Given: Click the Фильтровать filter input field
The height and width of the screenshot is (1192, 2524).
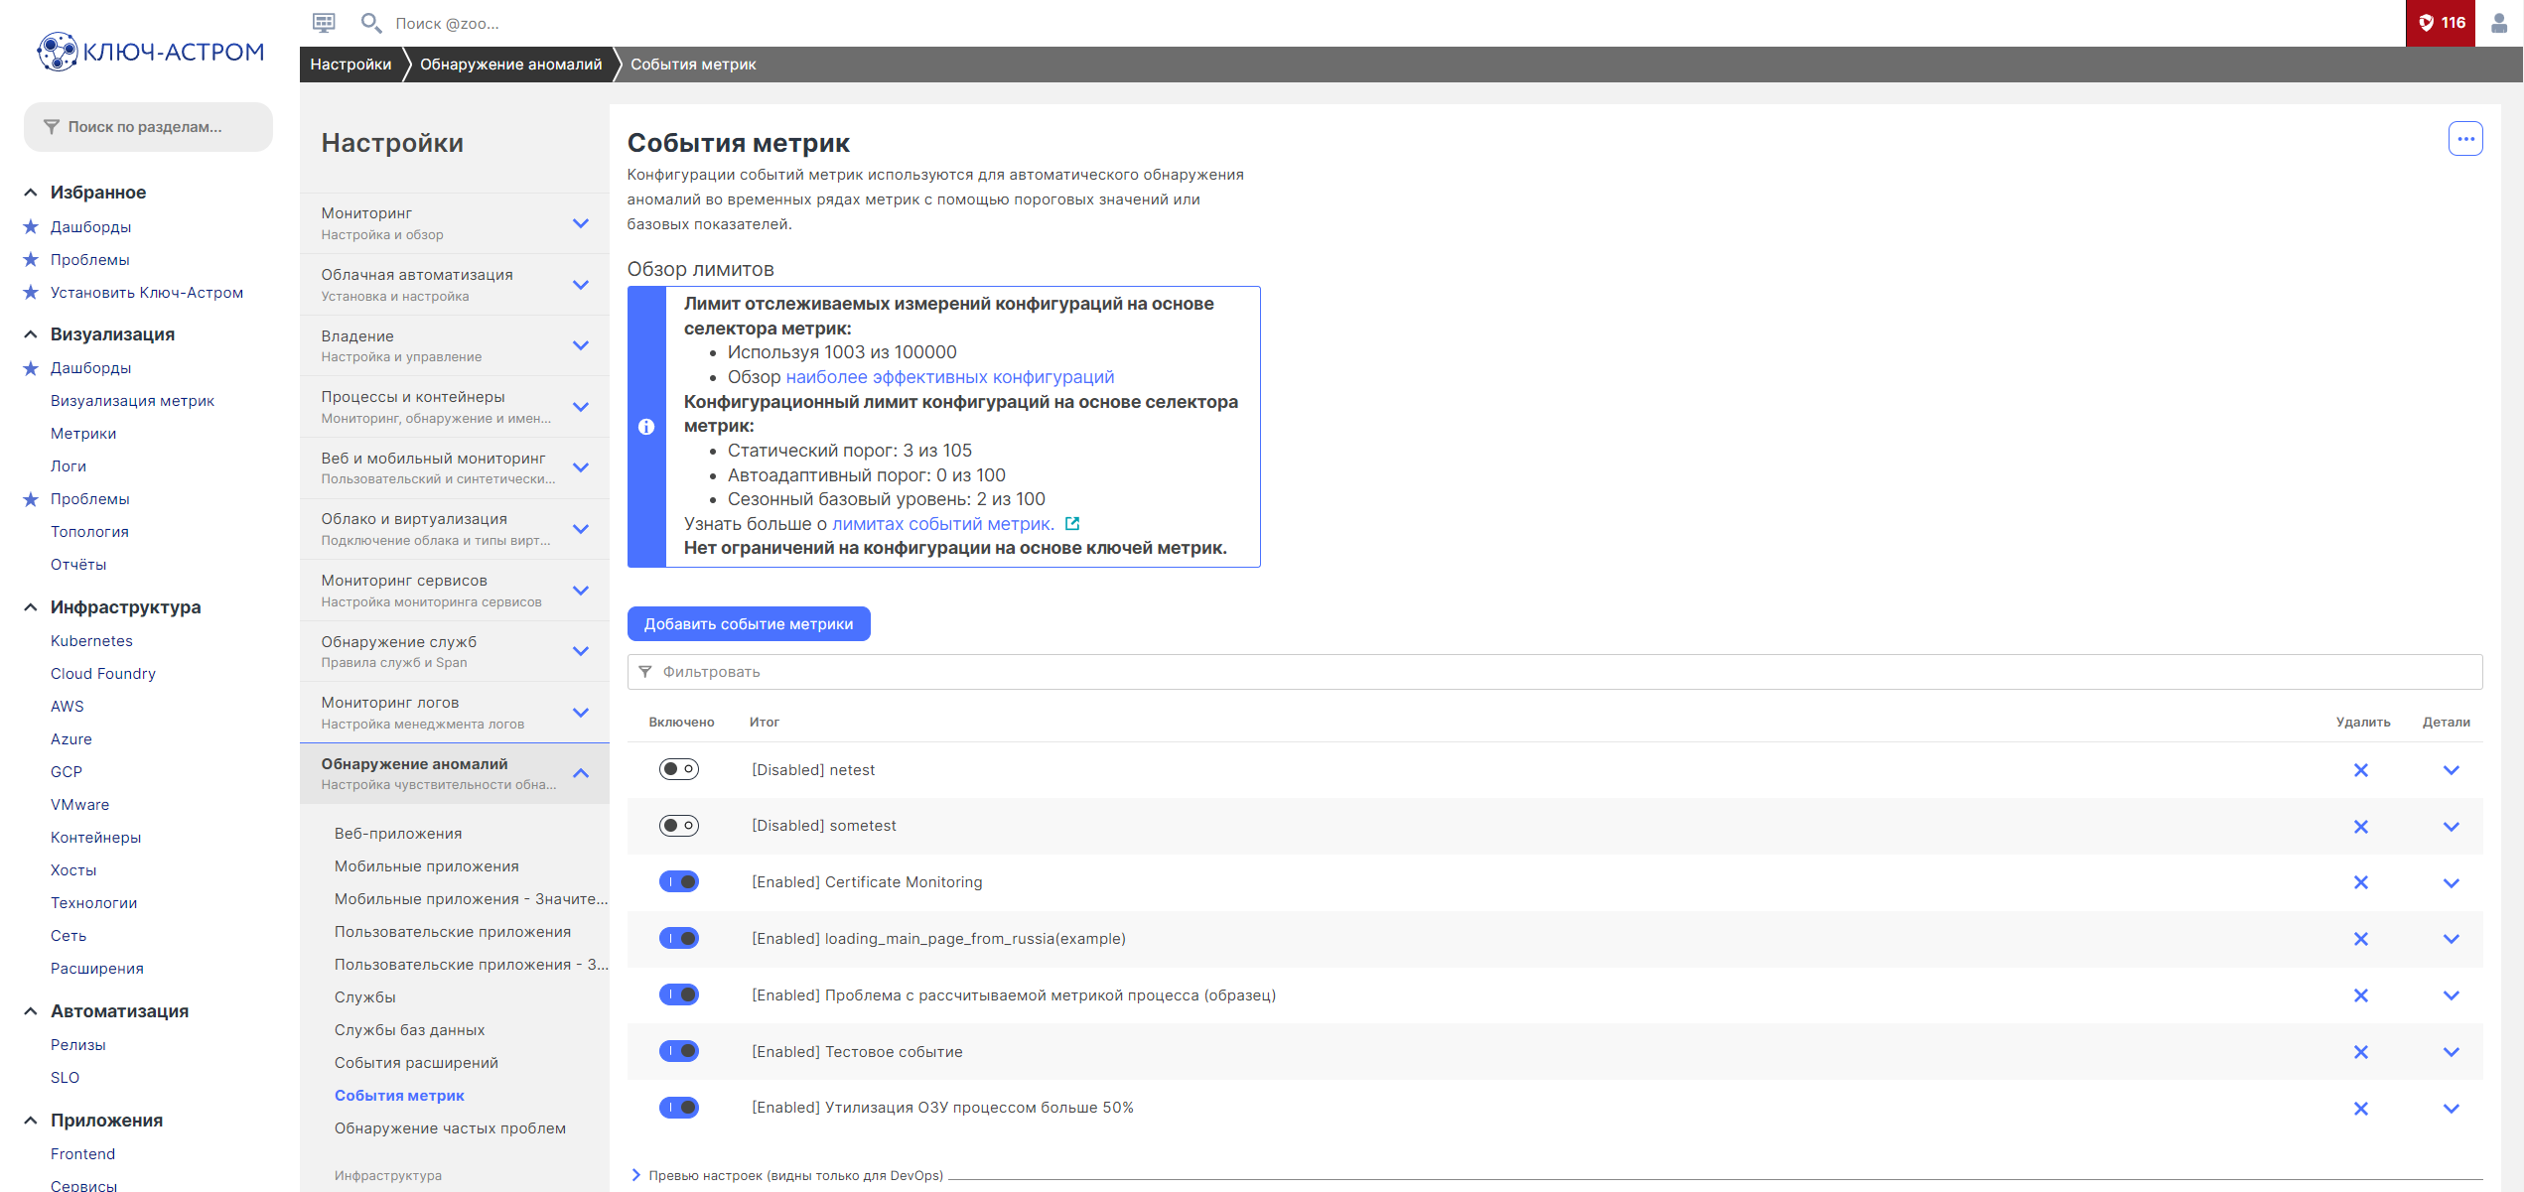Looking at the screenshot, I should point(1554,672).
